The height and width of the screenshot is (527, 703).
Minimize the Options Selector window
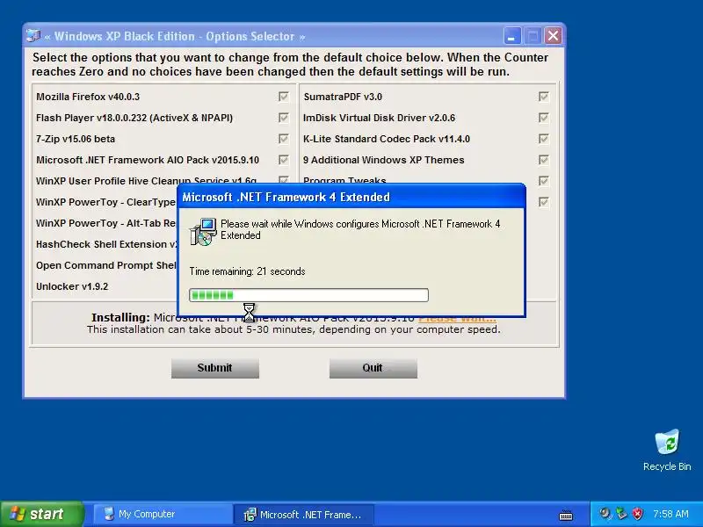pyautogui.click(x=512, y=35)
